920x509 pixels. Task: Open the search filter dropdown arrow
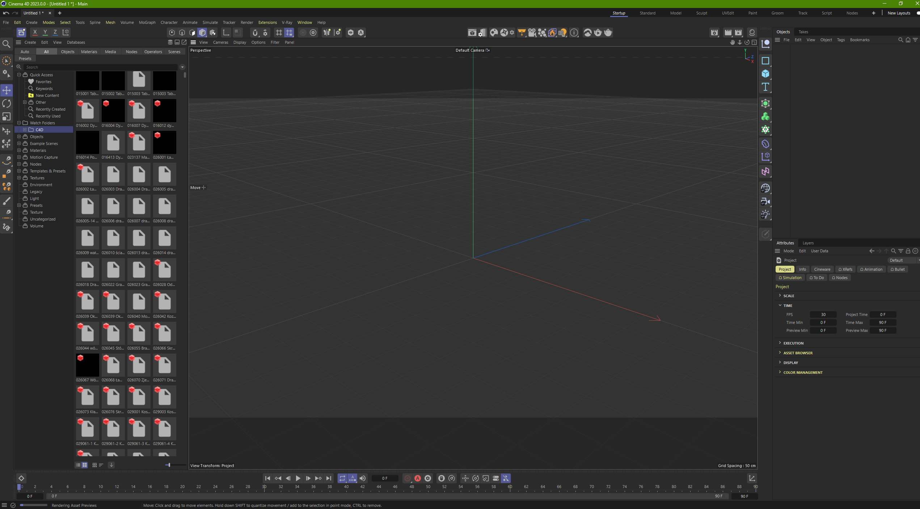(182, 67)
